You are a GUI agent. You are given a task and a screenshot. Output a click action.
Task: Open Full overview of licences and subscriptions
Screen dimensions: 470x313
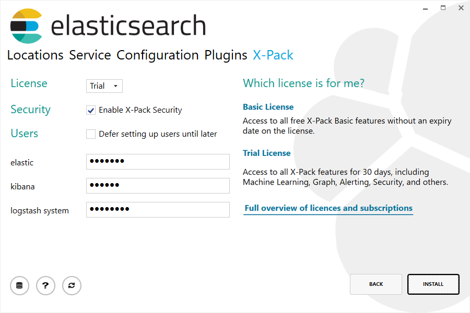pos(328,208)
